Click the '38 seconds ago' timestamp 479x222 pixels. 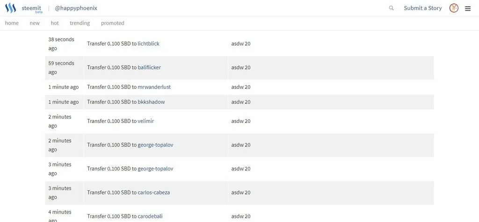tap(61, 43)
